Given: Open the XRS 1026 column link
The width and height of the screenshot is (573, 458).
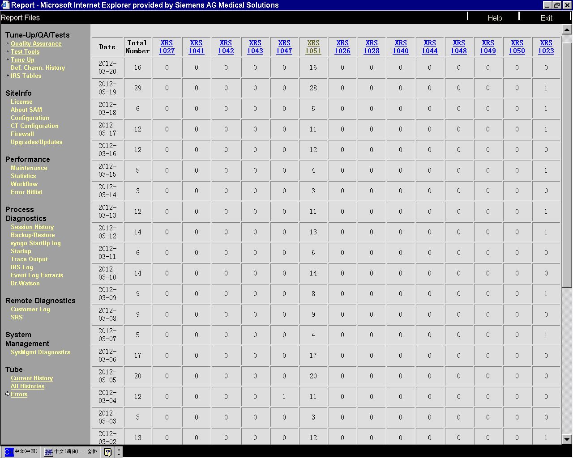Looking at the screenshot, I should 342,47.
